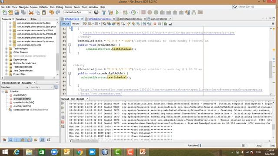Image resolution: width=278 pixels, height=156 pixels.
Task: Click the Comment lines editor toolbar icon
Action: click(165, 24)
